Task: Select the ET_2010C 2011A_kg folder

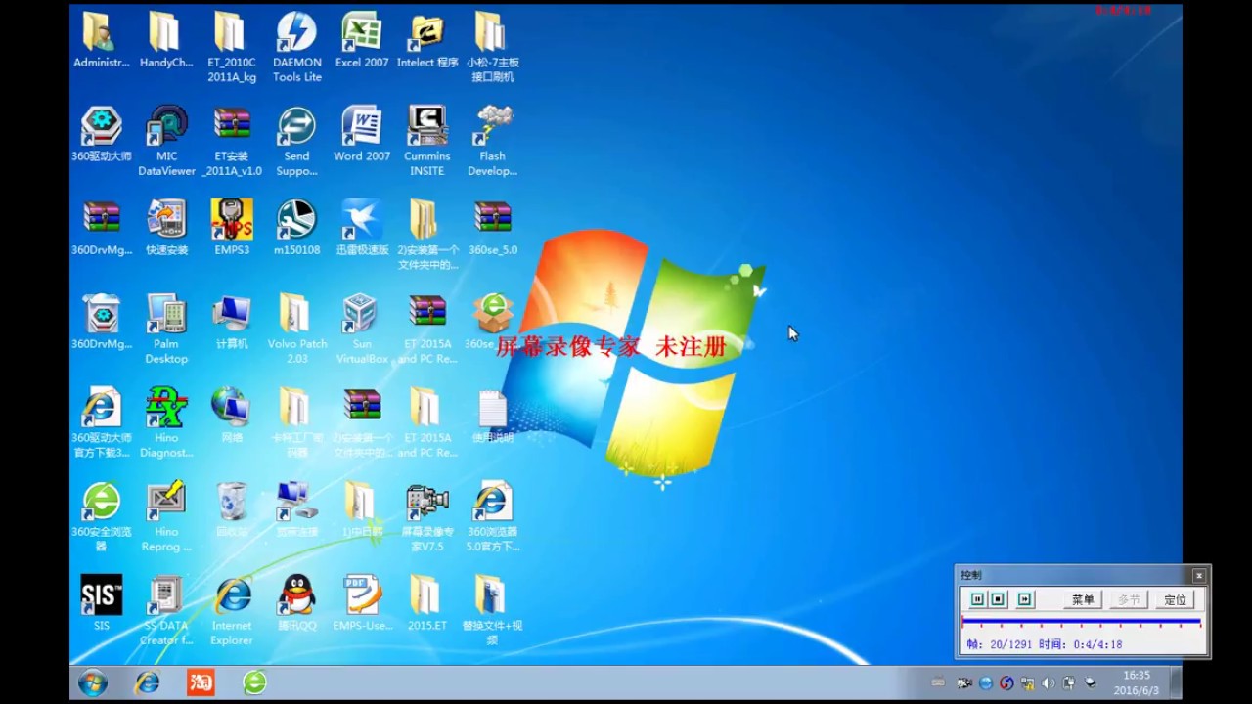Action: point(232,47)
